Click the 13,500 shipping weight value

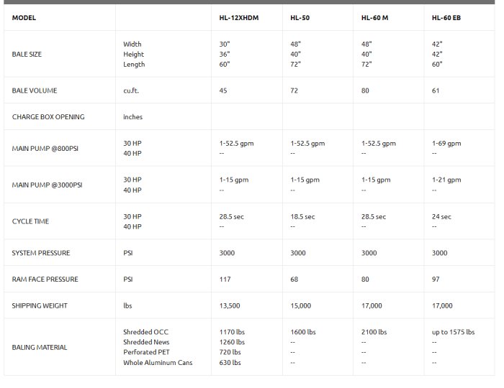point(230,305)
